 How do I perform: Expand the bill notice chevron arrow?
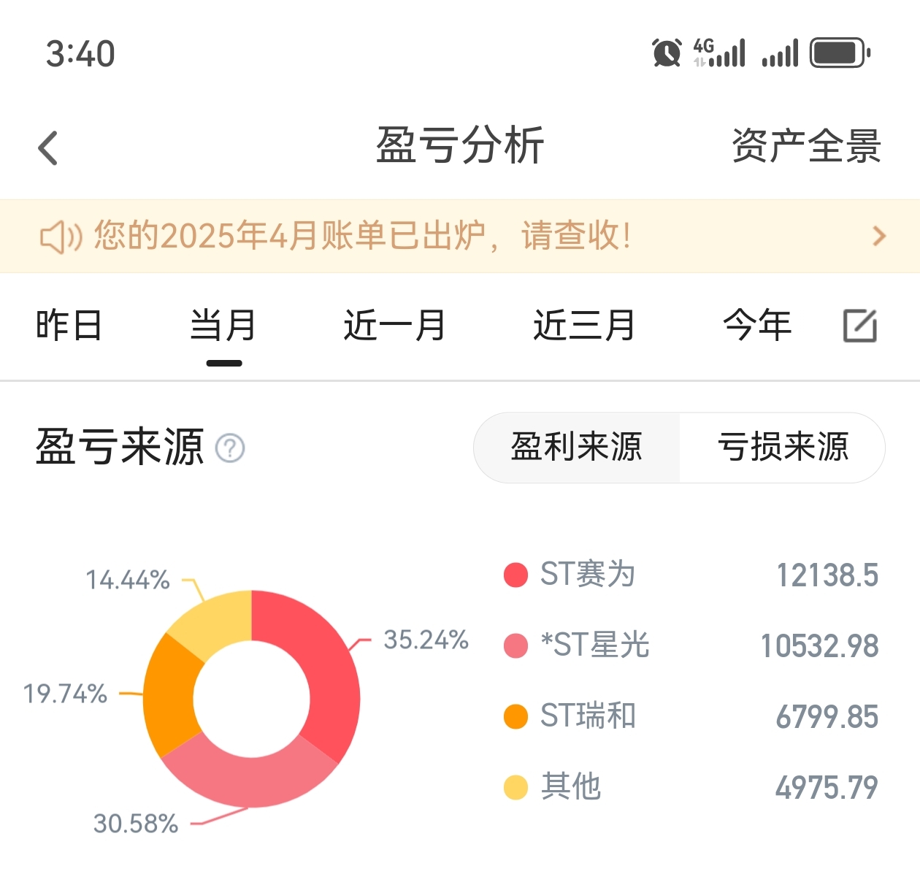coord(879,236)
